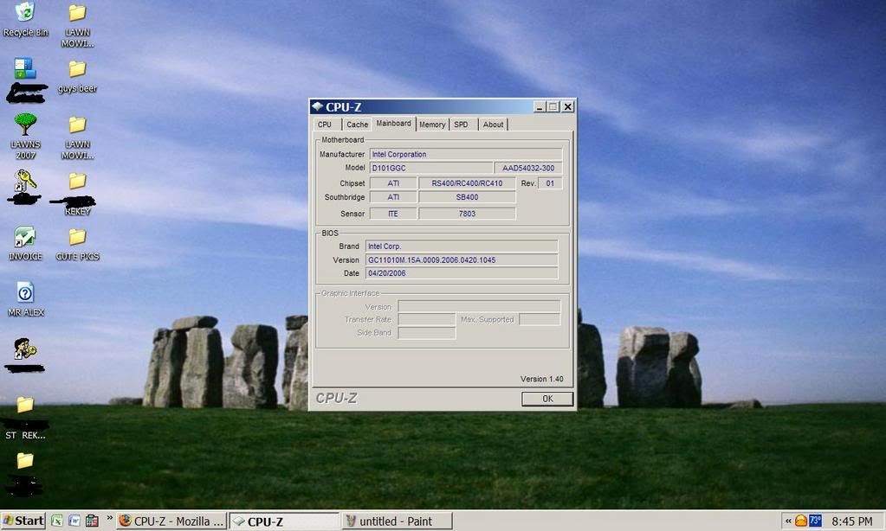The image size is (886, 531).
Task: Expand the quick launch overflow chevron
Action: (x=109, y=517)
